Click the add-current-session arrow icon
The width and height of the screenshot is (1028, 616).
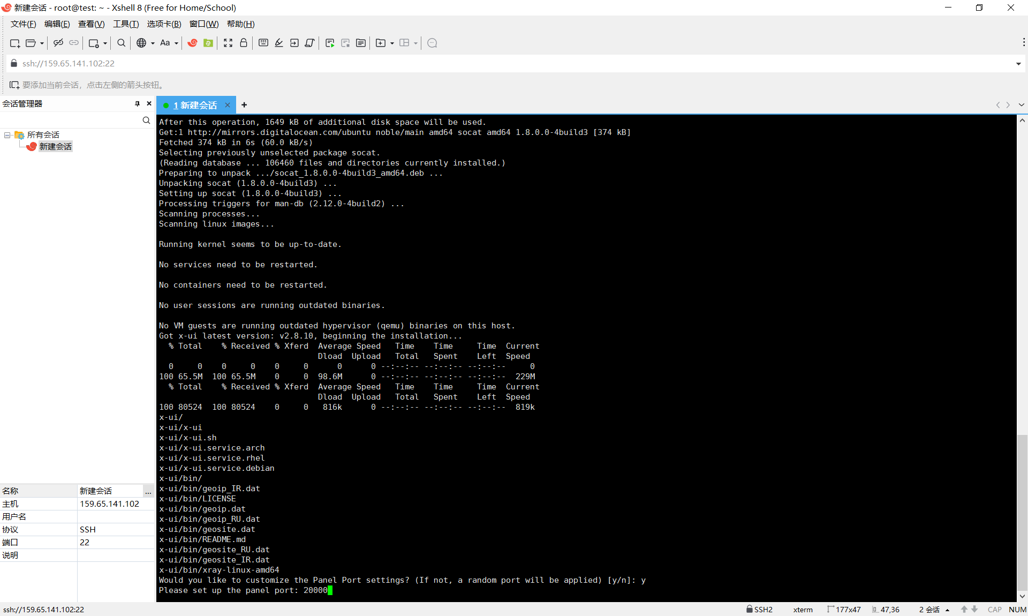point(14,85)
